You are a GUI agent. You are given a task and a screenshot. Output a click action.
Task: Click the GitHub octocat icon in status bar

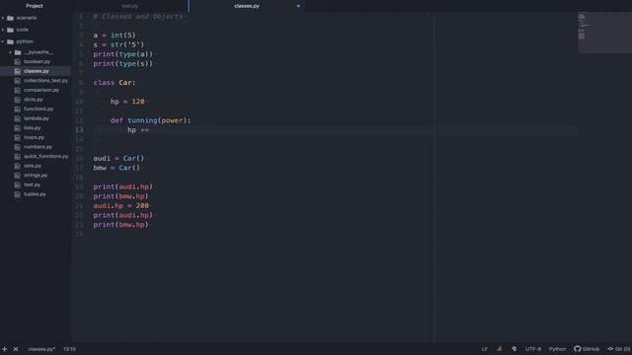click(577, 349)
